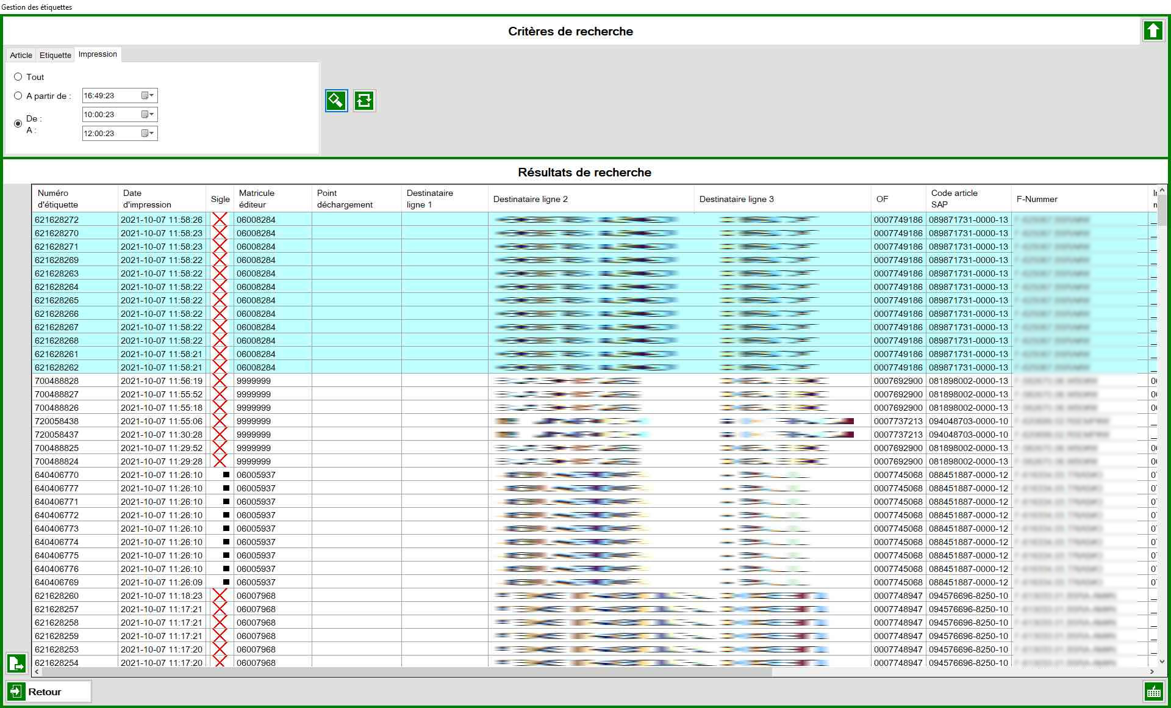Click black square sigle of label 640406770
The image size is (1171, 708).
click(x=226, y=475)
